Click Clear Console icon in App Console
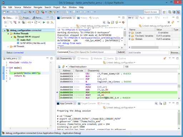 tap(160, 103)
